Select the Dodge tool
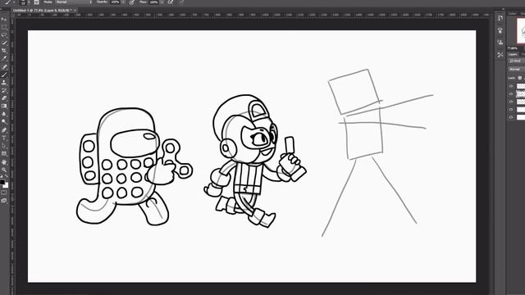 (x=4, y=122)
